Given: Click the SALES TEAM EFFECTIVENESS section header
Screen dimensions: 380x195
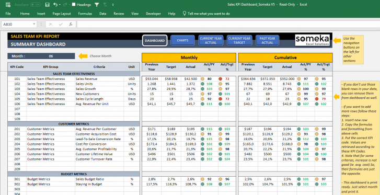Looking at the screenshot, I should pos(74,74).
